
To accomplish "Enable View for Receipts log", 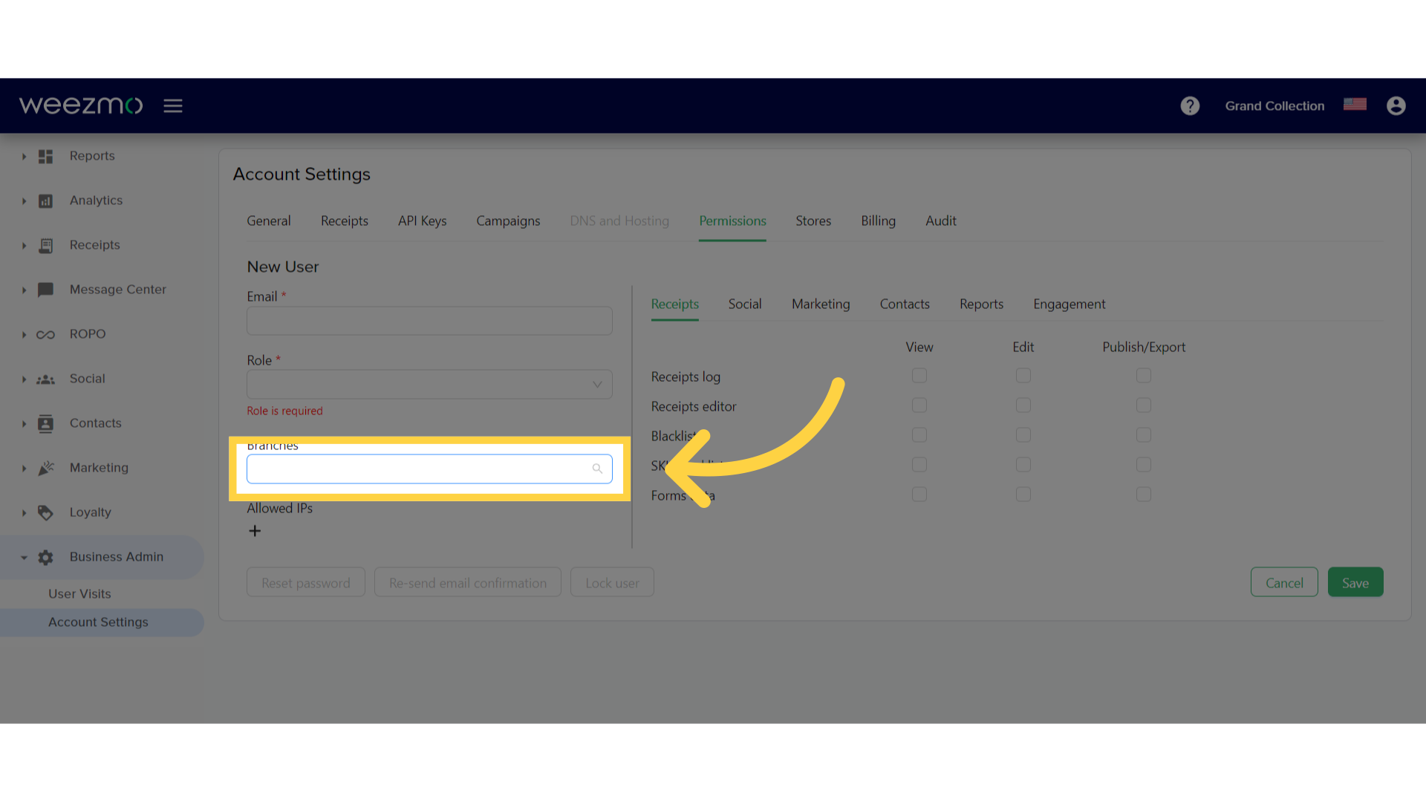I will (919, 376).
